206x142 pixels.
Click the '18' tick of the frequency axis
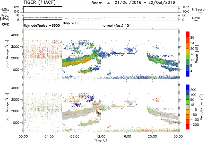[17, 15]
